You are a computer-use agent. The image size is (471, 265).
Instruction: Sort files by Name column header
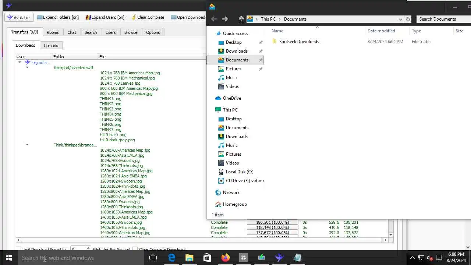277,31
